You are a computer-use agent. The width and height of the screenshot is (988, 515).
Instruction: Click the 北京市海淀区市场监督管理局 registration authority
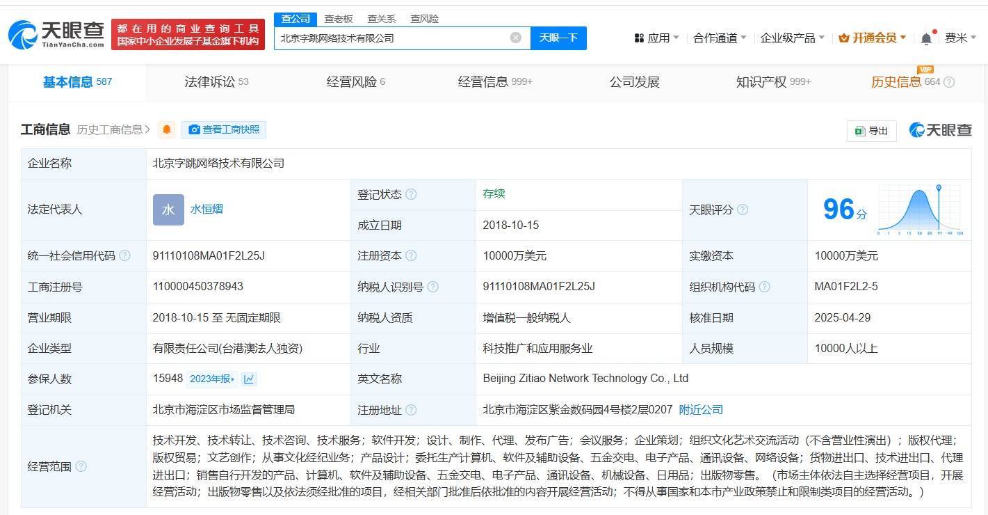click(x=223, y=410)
